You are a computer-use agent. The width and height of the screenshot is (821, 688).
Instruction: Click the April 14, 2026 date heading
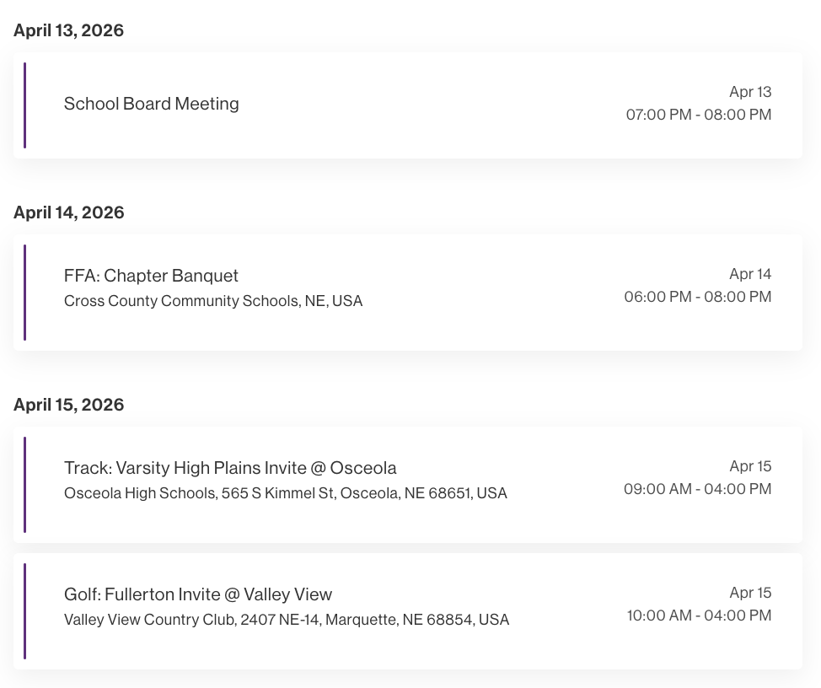[x=68, y=212]
